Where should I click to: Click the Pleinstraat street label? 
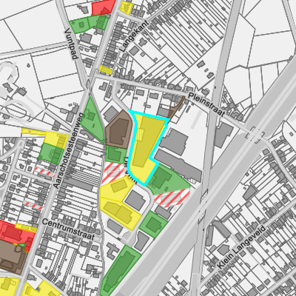coord(206,104)
